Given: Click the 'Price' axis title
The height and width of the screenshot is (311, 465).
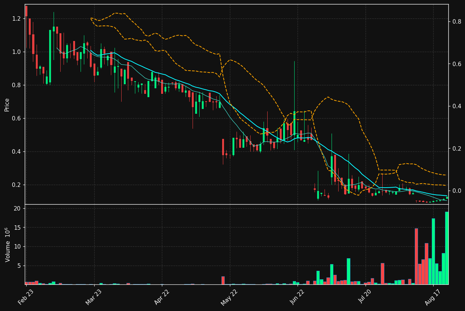Looking at the screenshot, I should pyautogui.click(x=7, y=105).
